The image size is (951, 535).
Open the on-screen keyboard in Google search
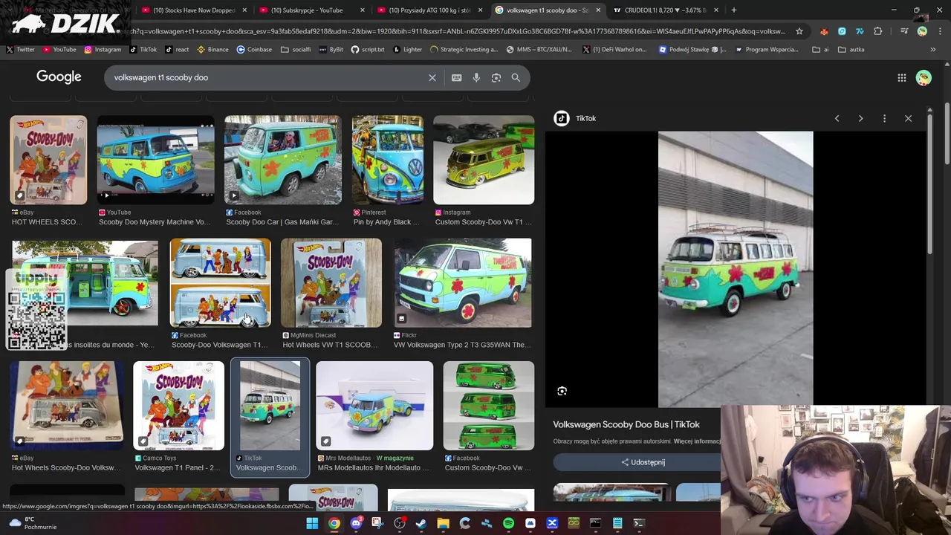[456, 77]
